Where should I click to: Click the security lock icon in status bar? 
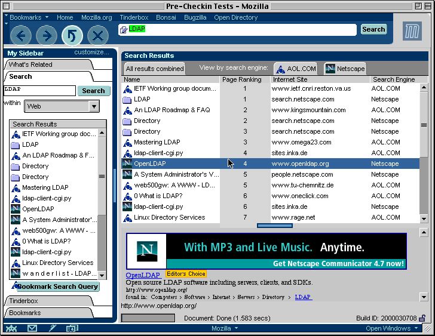(422, 318)
